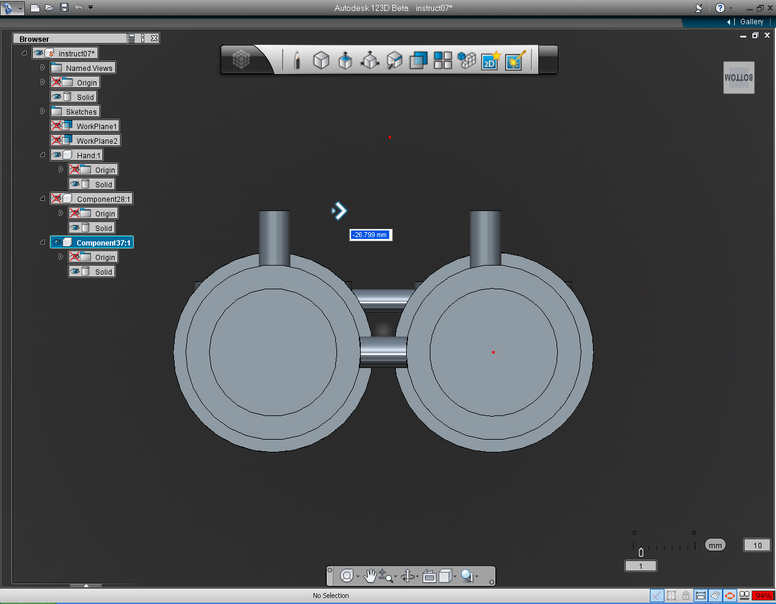Screen dimensions: 776x604
Task: Click the ruler value field showing 10
Action: [757, 545]
